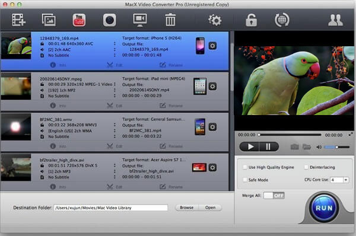Select the 20020614SONY.mpeg thumbnail
Viewport: 356px width, 236px height.
(16, 86)
